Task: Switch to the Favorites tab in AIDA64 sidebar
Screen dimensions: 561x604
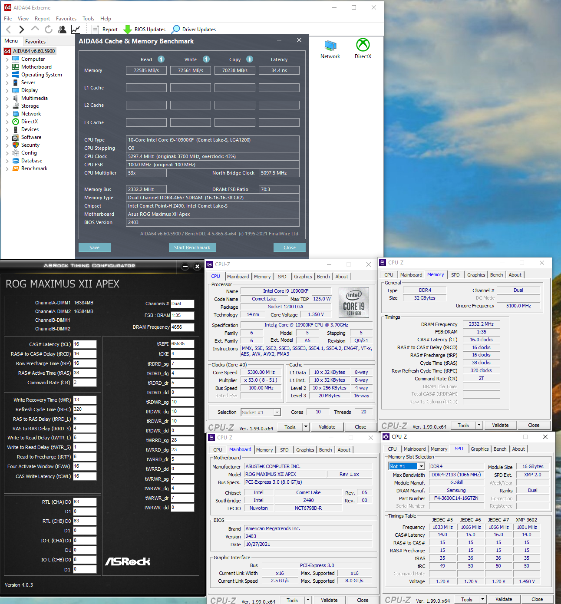Action: point(35,42)
